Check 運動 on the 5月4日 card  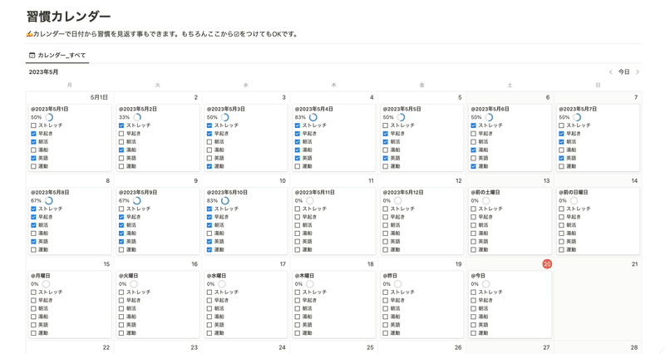(x=298, y=167)
